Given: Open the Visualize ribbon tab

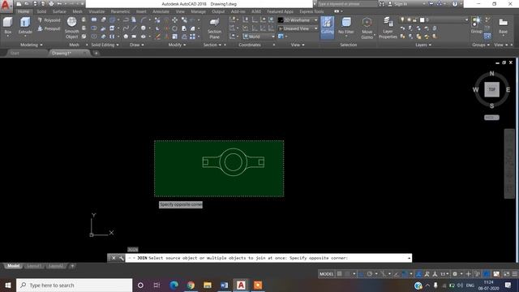Looking at the screenshot, I should [97, 11].
